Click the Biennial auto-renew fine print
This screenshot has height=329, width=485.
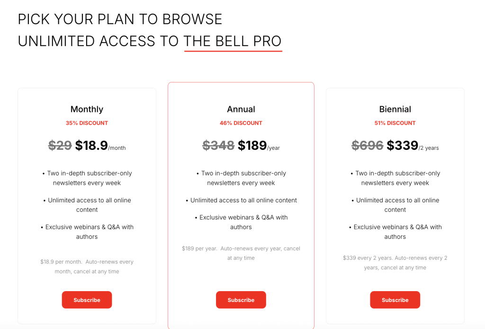pyautogui.click(x=395, y=263)
